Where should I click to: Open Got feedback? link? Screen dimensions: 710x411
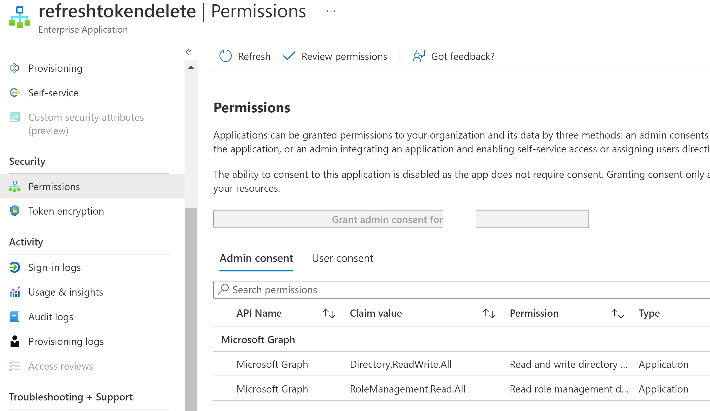(x=463, y=56)
